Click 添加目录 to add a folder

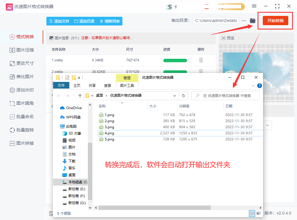tap(84, 21)
